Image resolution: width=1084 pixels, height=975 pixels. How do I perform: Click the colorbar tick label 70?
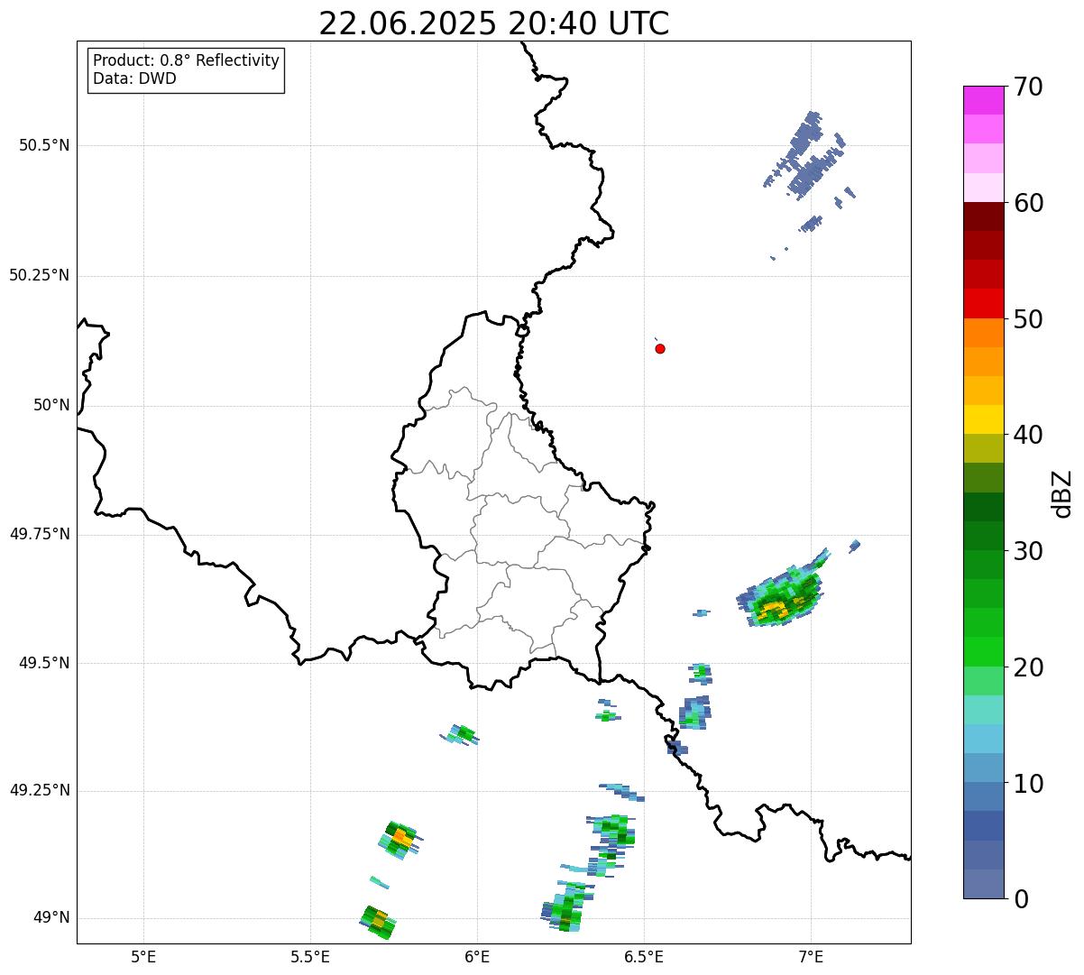[x=1028, y=87]
